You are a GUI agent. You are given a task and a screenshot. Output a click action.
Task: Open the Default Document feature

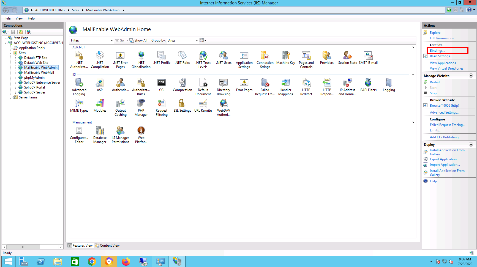click(x=203, y=87)
